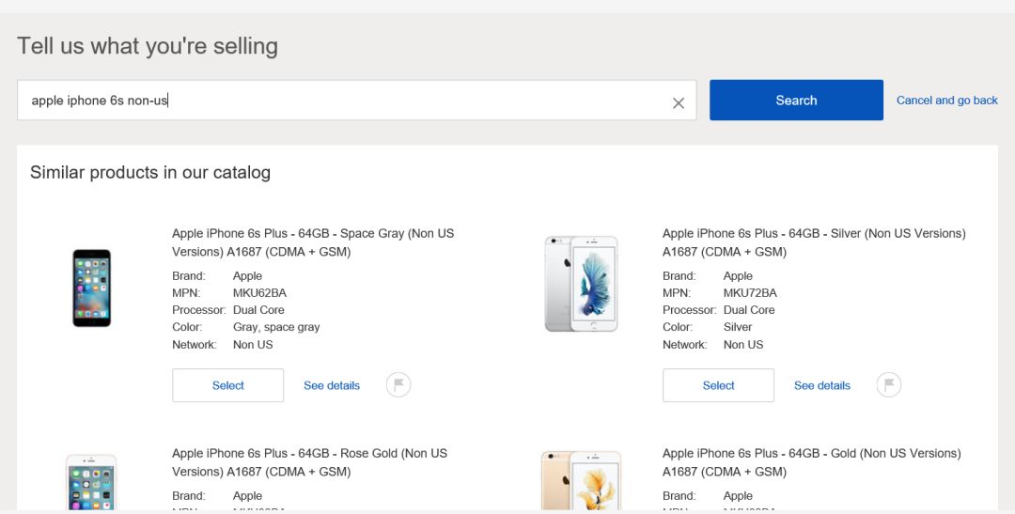1015x514 pixels.
Task: See details for Space Gray iPhone 6s Plus
Action: [x=332, y=385]
